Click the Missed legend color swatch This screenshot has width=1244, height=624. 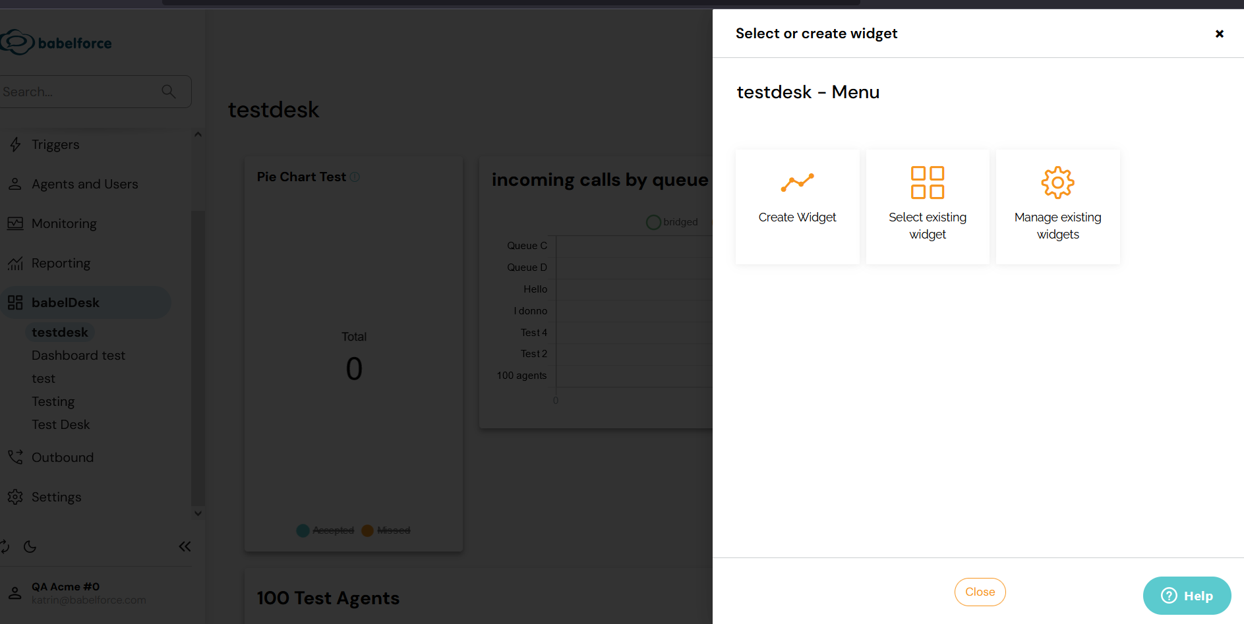[x=368, y=530]
